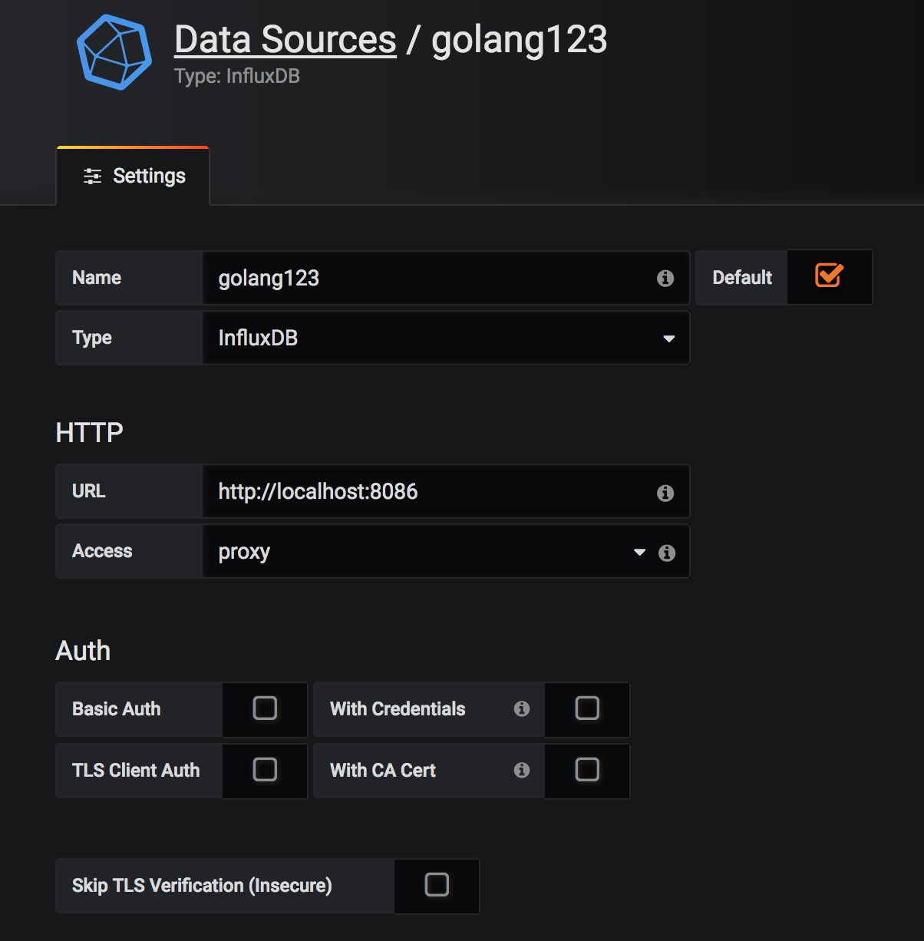Enable Skip TLS Verification (Insecure)
Image resolution: width=924 pixels, height=941 pixels.
(437, 884)
